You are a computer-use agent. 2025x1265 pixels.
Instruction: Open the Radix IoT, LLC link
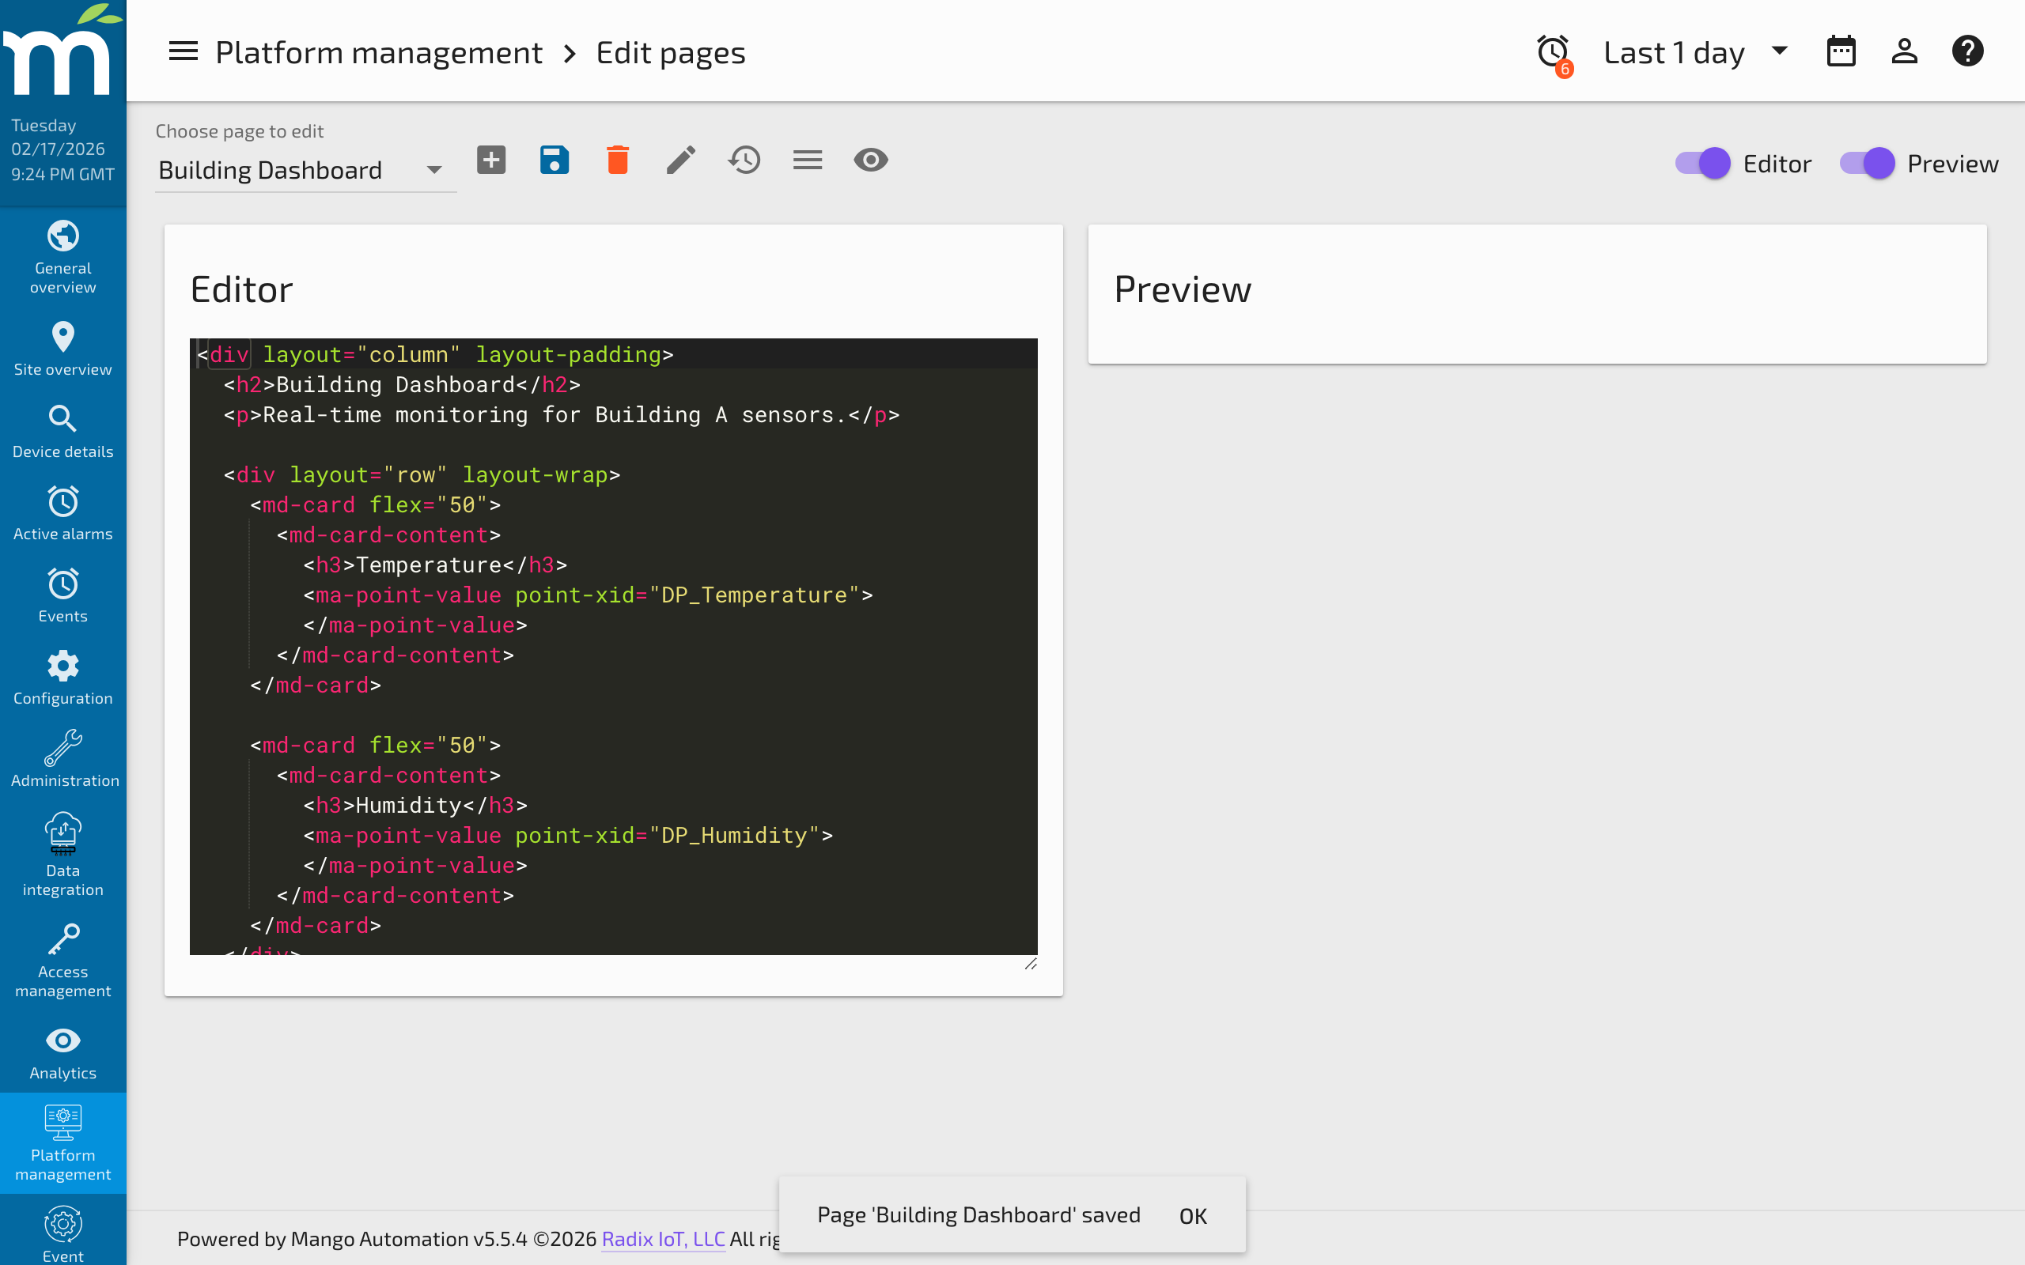click(662, 1239)
